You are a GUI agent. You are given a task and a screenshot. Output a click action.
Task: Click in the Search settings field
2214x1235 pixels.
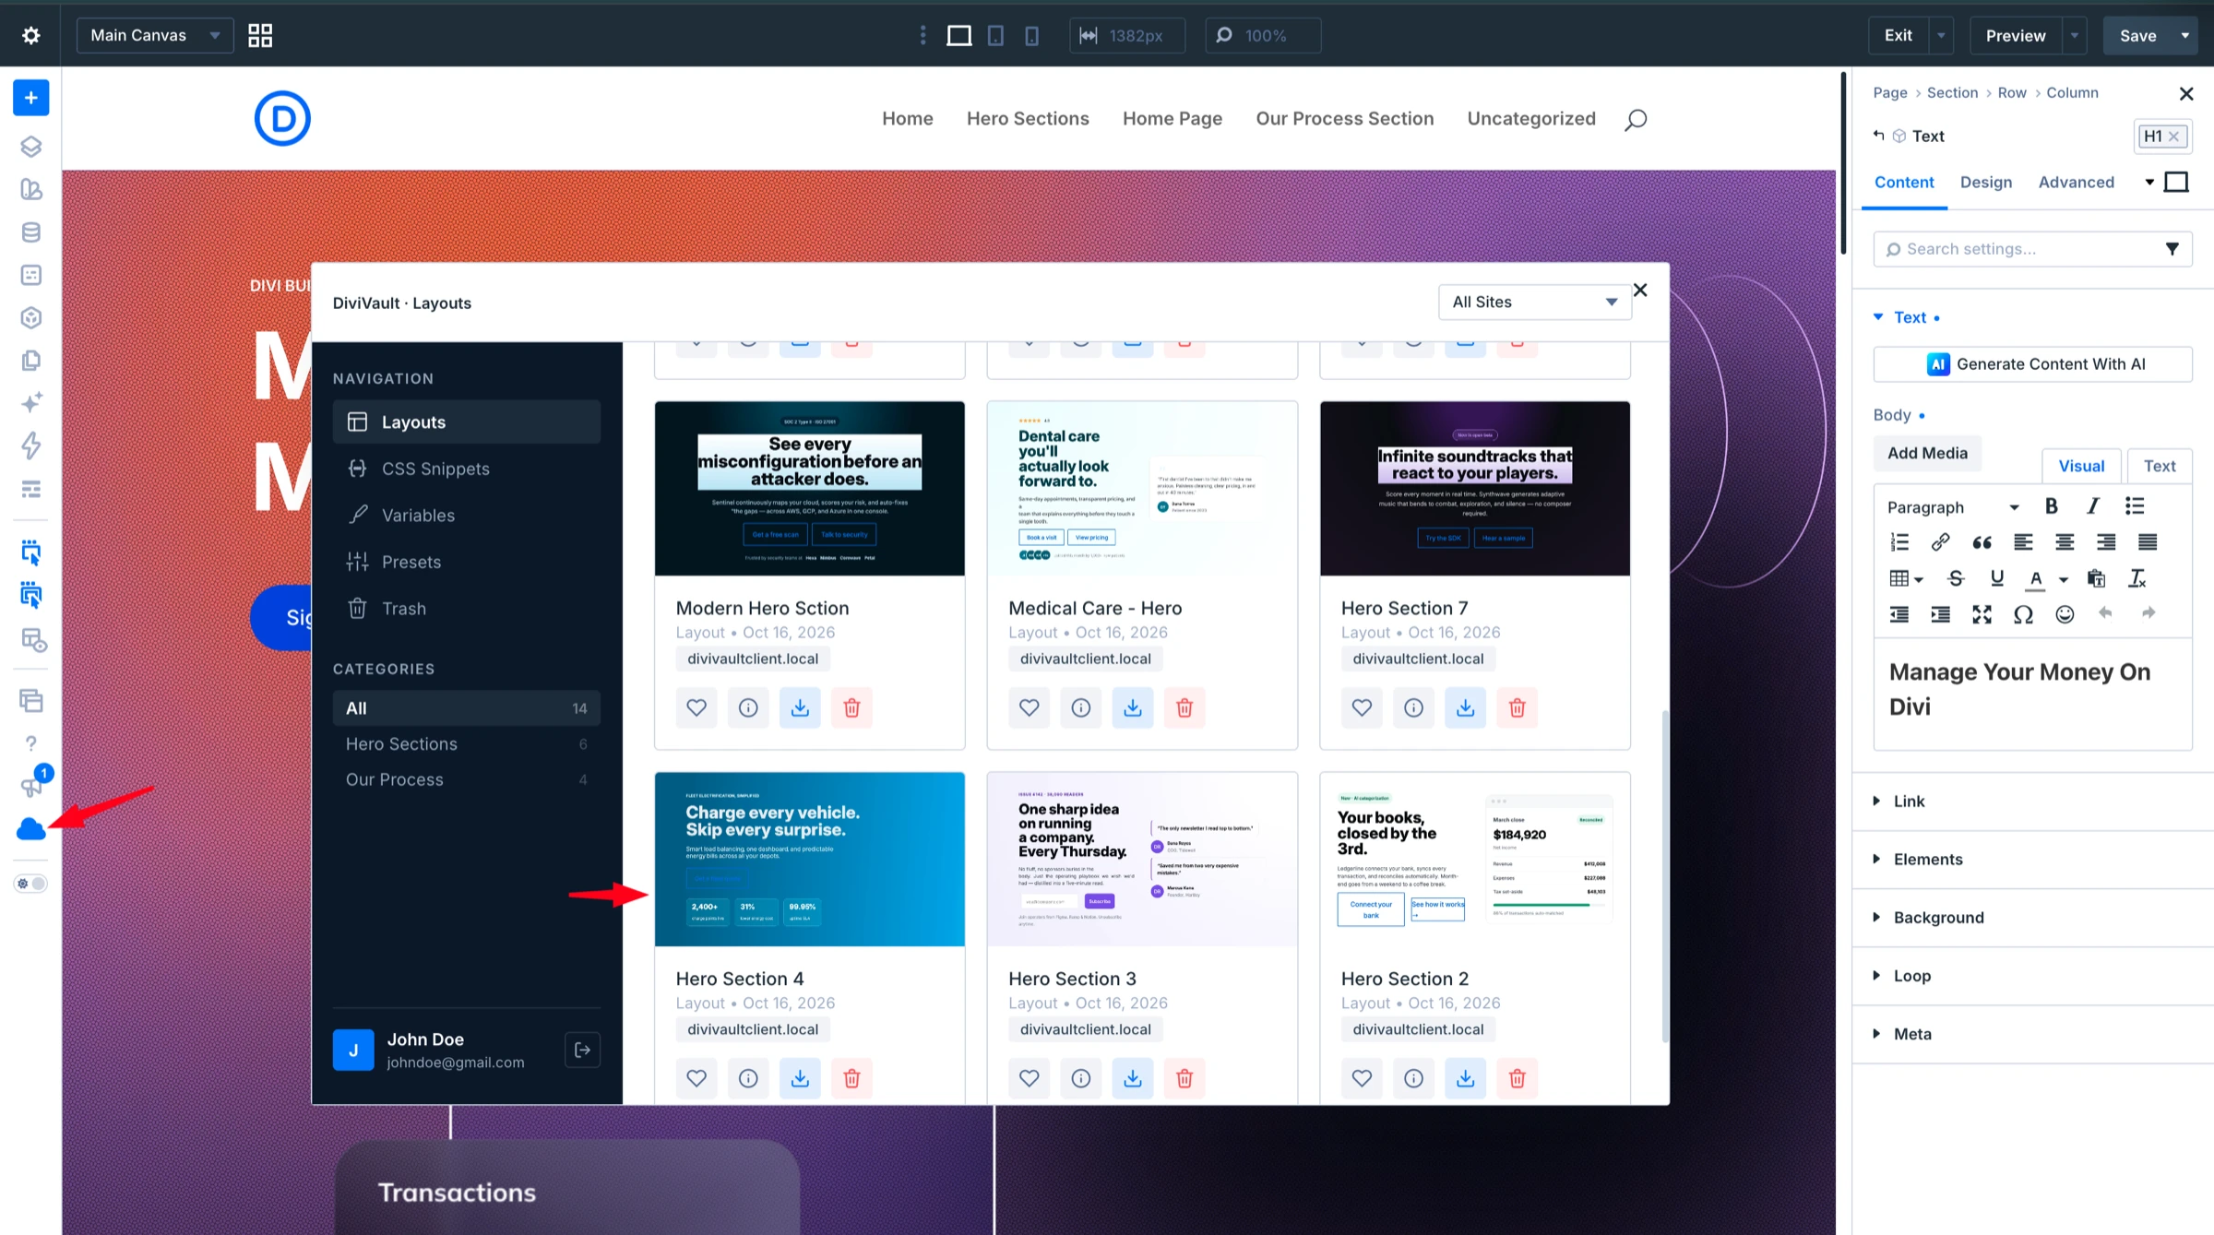(x=2032, y=249)
